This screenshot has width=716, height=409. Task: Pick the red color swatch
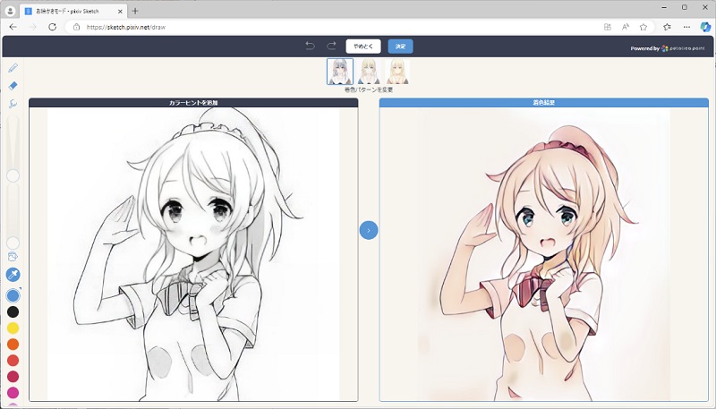click(x=13, y=360)
